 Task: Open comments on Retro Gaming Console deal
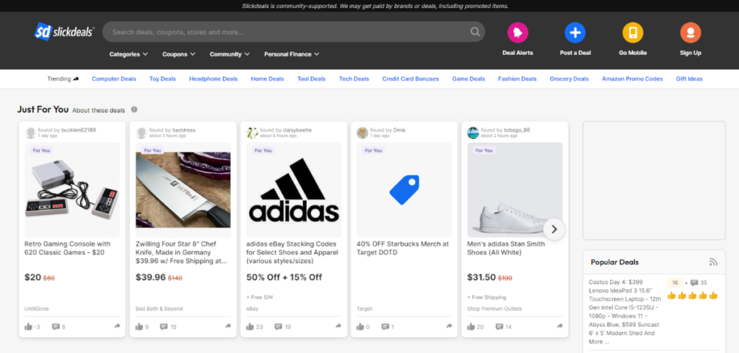tap(56, 326)
